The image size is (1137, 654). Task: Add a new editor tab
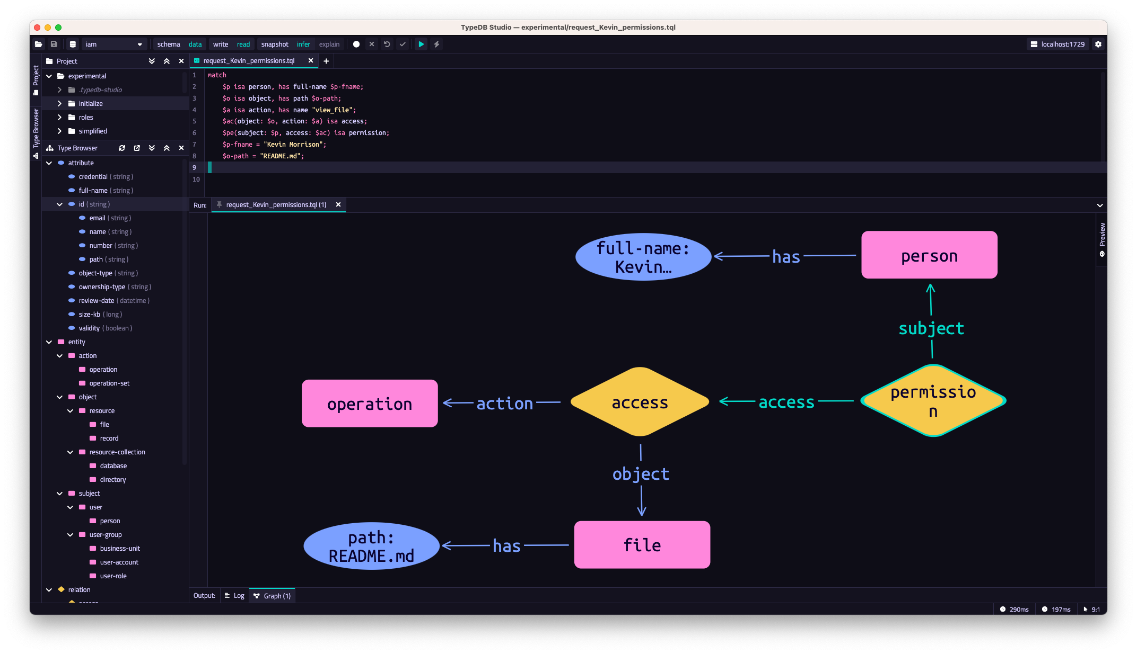(326, 61)
